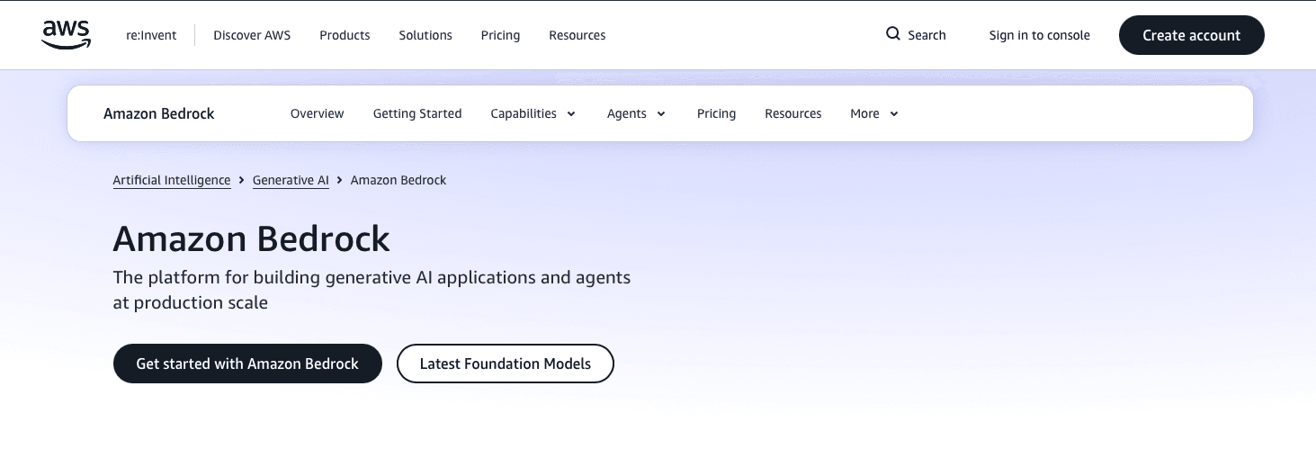This screenshot has height=467, width=1316.
Task: Click the AWS logo
Action: (x=67, y=35)
